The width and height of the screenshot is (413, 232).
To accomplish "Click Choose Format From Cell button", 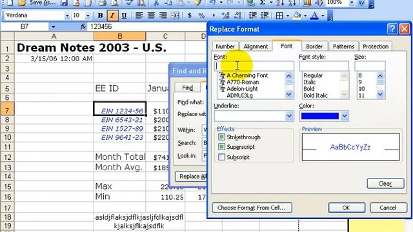I will (252, 208).
